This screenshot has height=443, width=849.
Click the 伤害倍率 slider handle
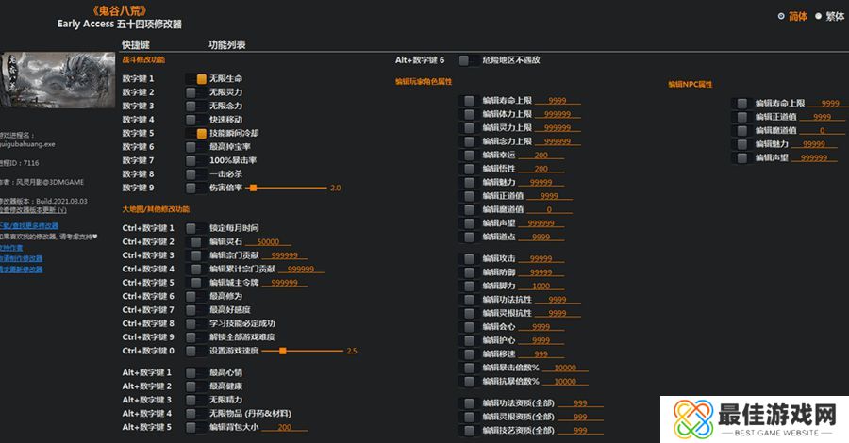coord(253,188)
